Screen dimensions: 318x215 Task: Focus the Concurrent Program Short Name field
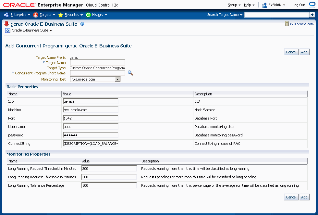(97, 73)
